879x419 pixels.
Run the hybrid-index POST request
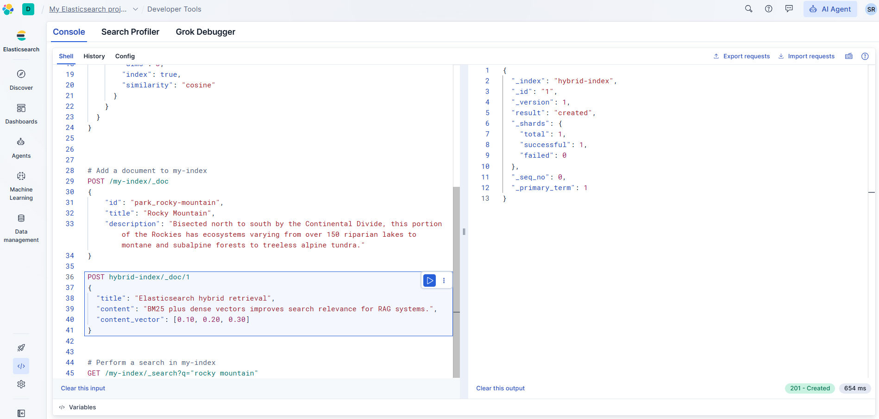[430, 280]
